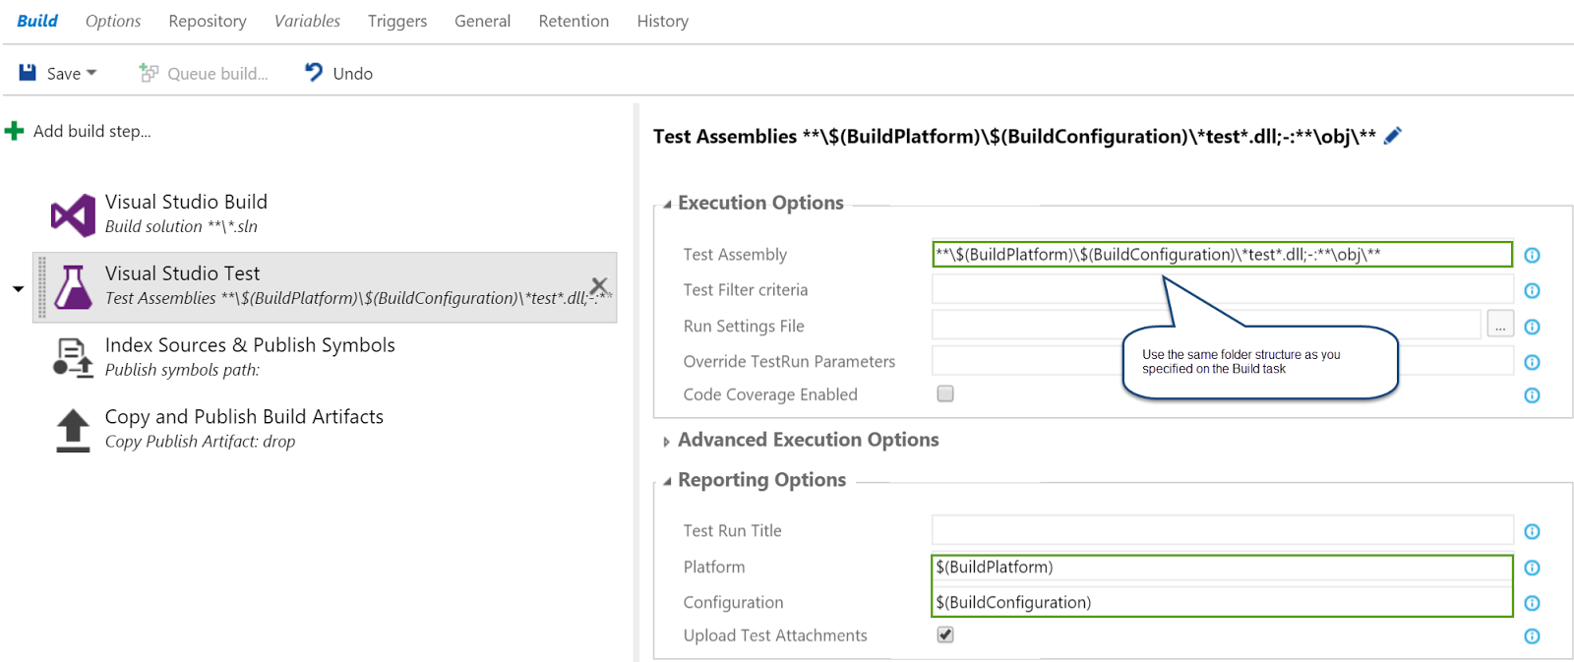Expand Advanced Execution Options section
This screenshot has height=662, width=1574.
coord(667,442)
